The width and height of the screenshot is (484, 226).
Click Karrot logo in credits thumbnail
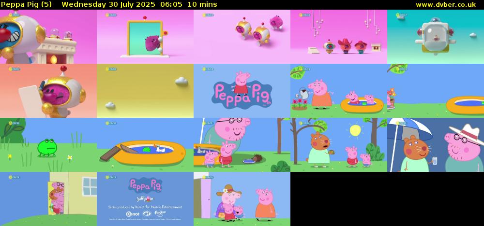[133, 213]
